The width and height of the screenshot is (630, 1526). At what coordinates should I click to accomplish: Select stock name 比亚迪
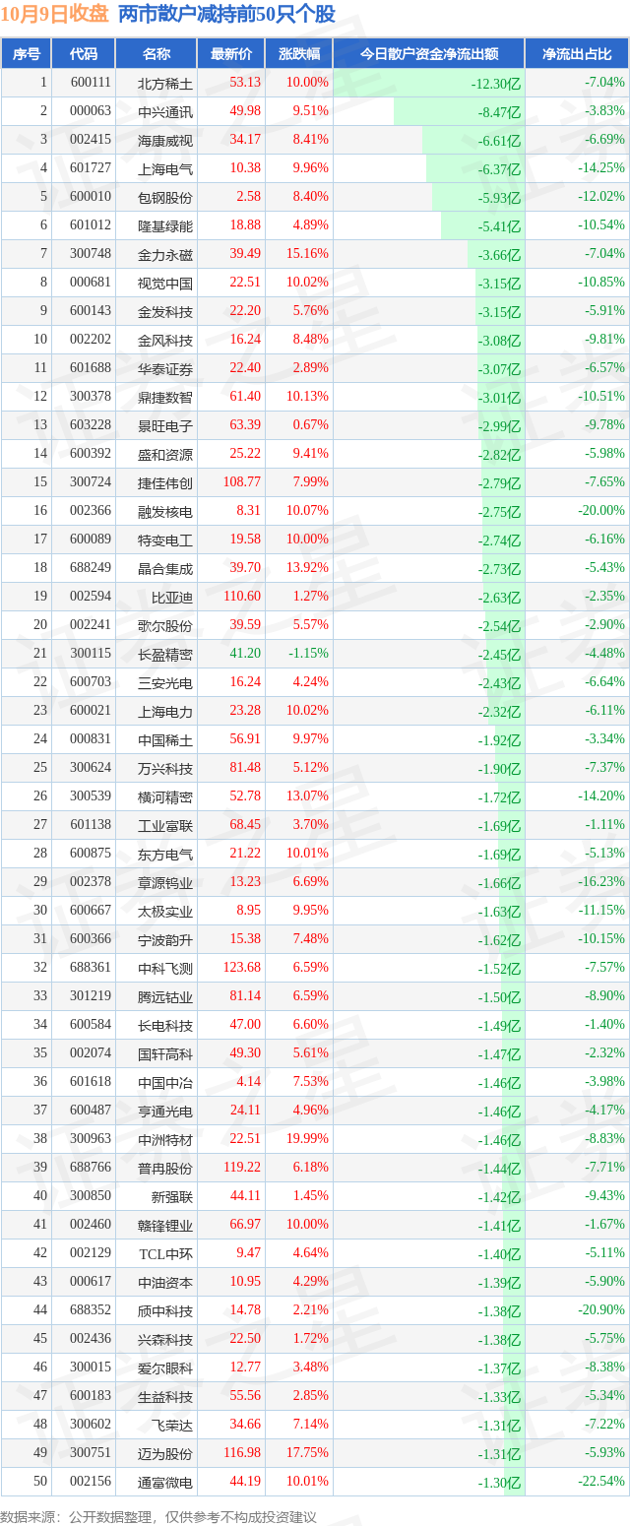click(x=172, y=597)
